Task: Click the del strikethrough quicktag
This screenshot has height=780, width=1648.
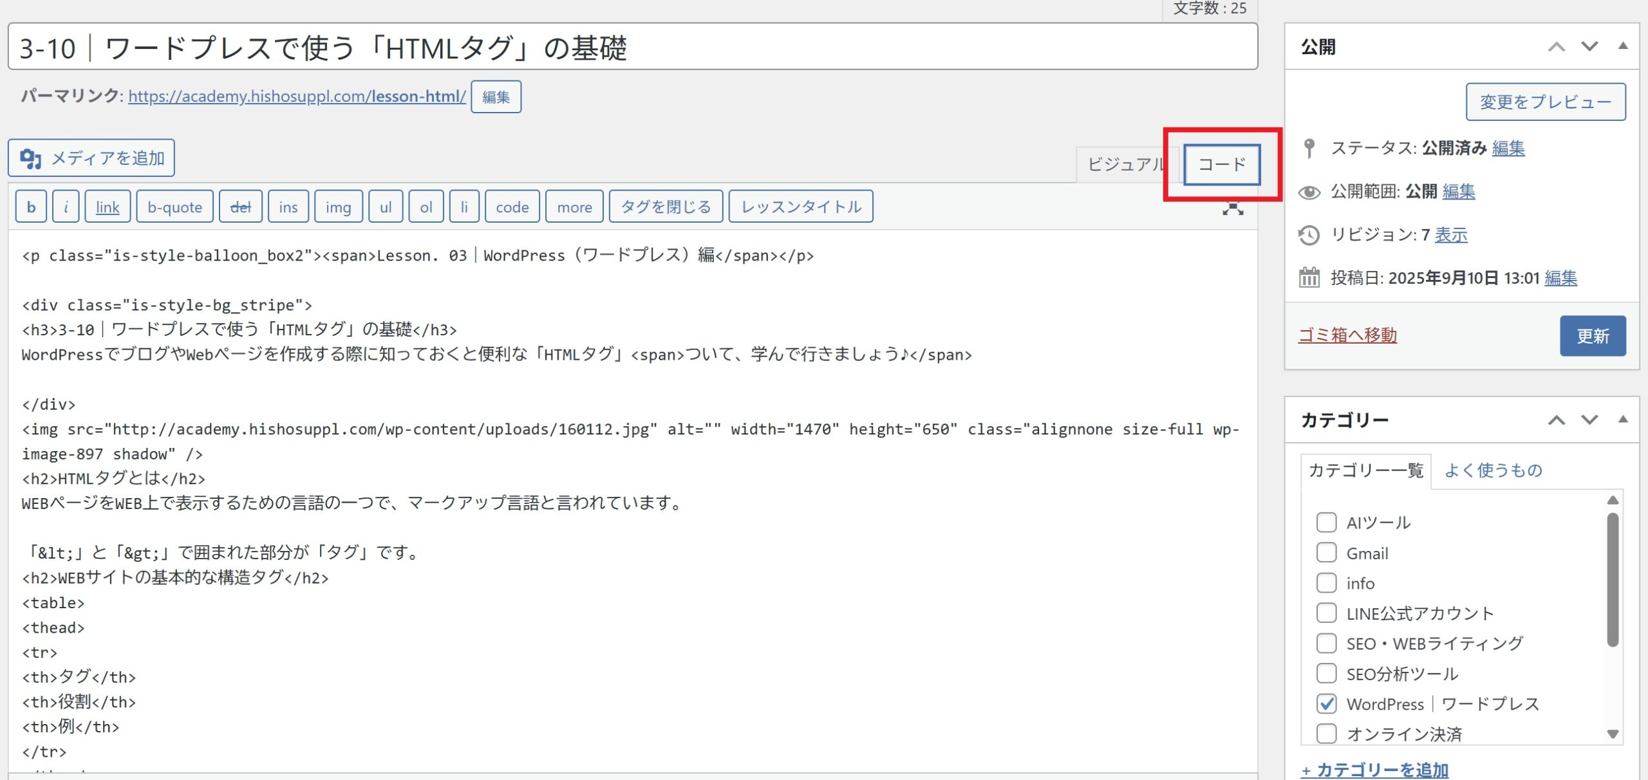Action: 240,207
